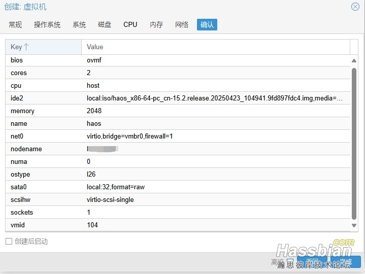
Task: Click the 完成 finish button
Action: click(x=346, y=262)
